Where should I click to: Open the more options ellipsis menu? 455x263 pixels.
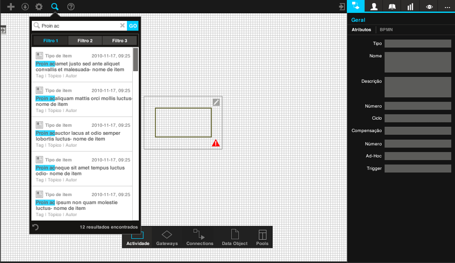pos(447,6)
